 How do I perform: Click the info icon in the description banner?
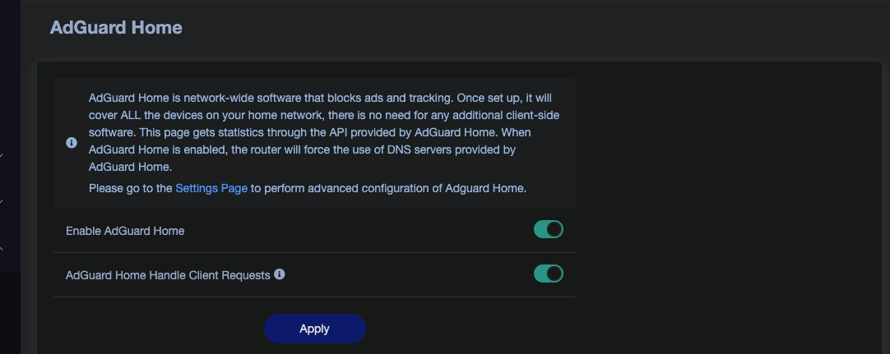click(72, 142)
